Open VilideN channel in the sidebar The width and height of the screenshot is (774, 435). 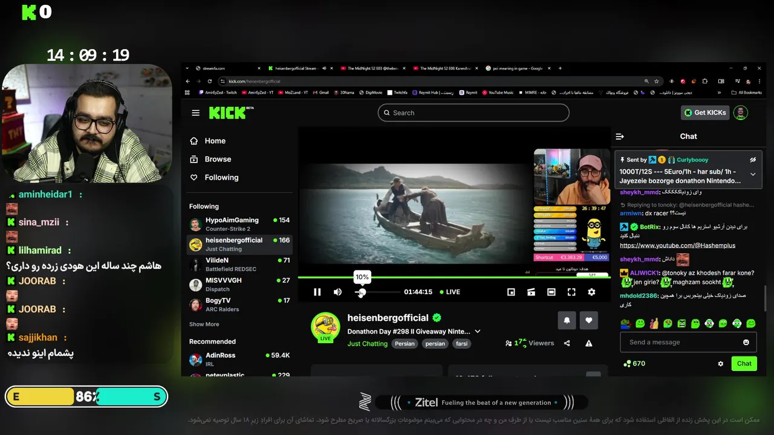coord(239,265)
